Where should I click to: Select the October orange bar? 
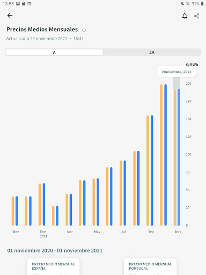161,155
